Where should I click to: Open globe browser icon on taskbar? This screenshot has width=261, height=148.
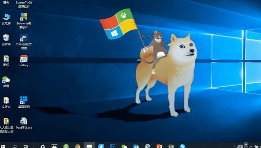(148, 146)
